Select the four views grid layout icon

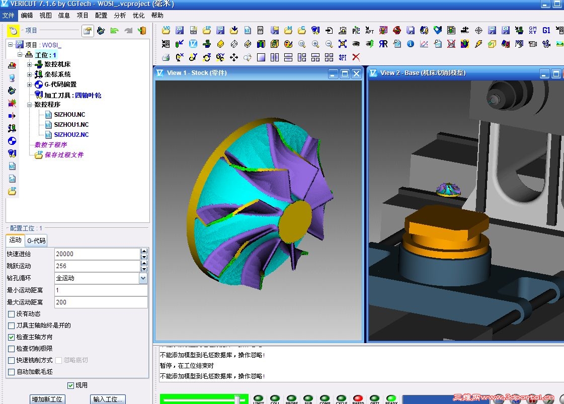pyautogui.click(x=329, y=57)
